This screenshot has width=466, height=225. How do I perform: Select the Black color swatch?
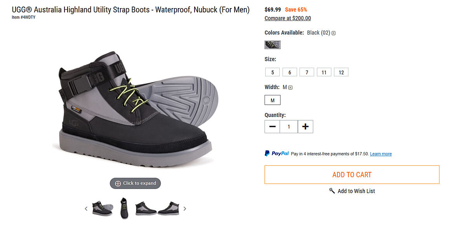[273, 45]
